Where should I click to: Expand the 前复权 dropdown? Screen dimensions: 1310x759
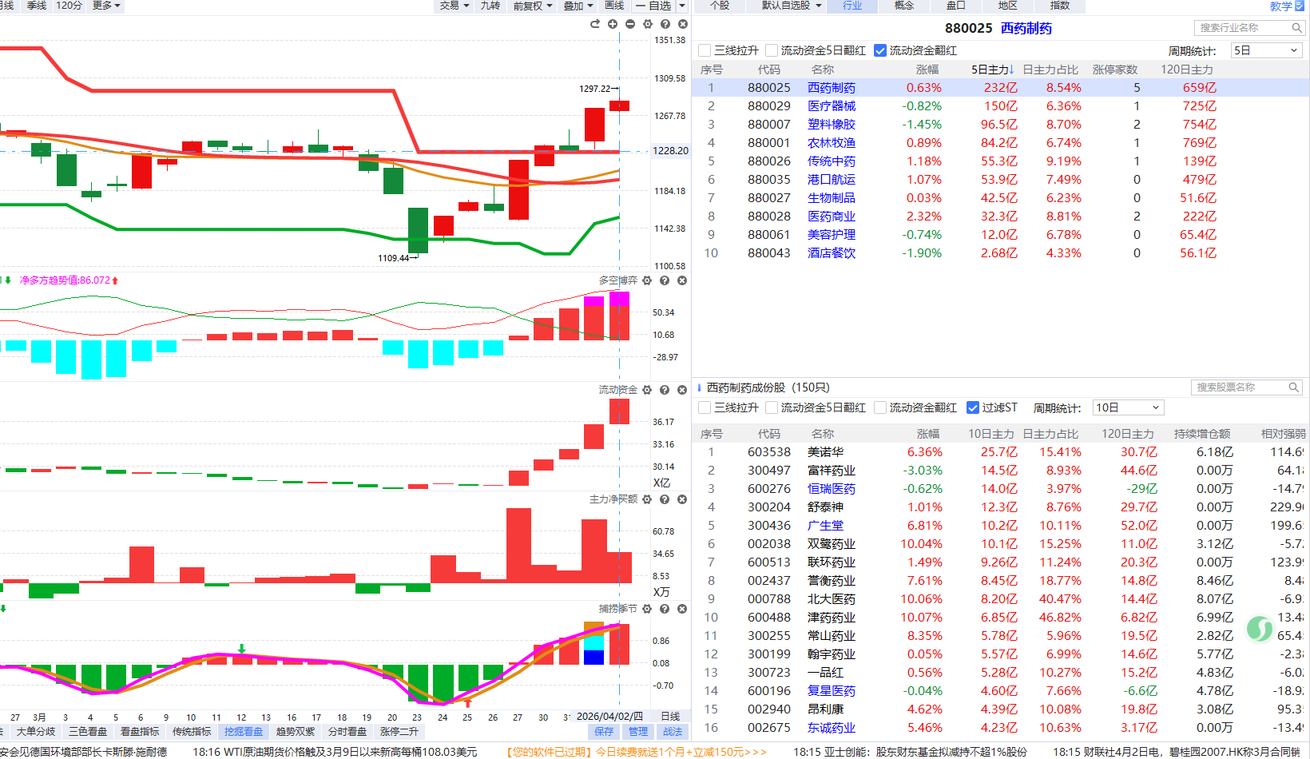point(533,6)
